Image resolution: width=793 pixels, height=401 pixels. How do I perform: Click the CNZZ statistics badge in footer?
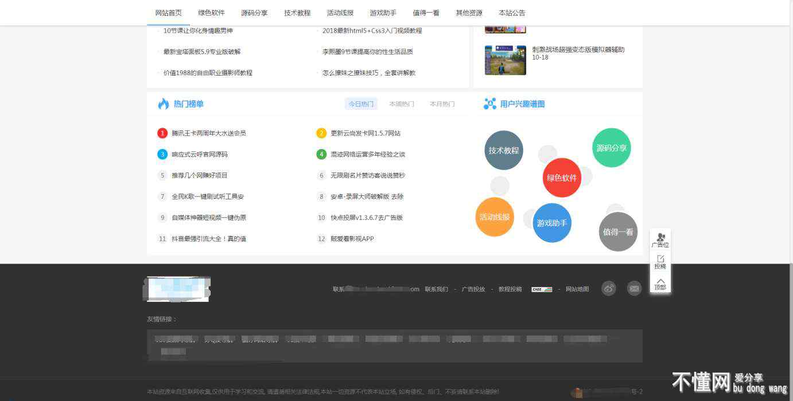(542, 289)
